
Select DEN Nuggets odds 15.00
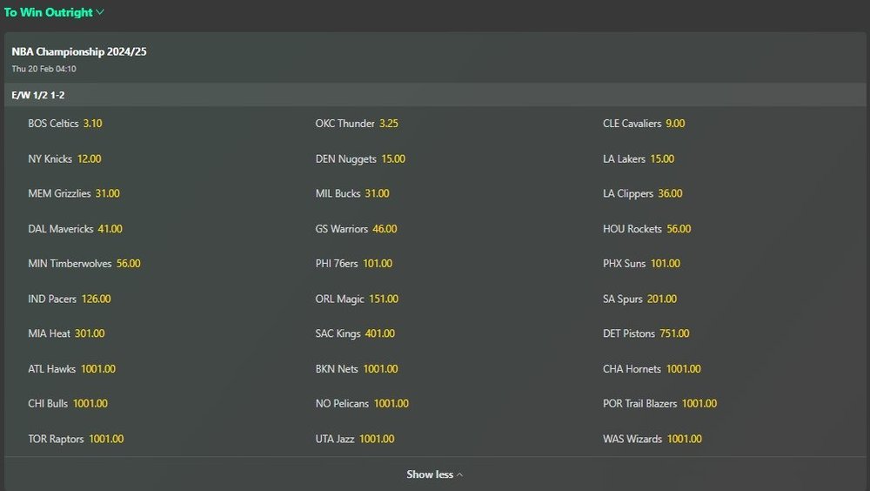point(393,159)
